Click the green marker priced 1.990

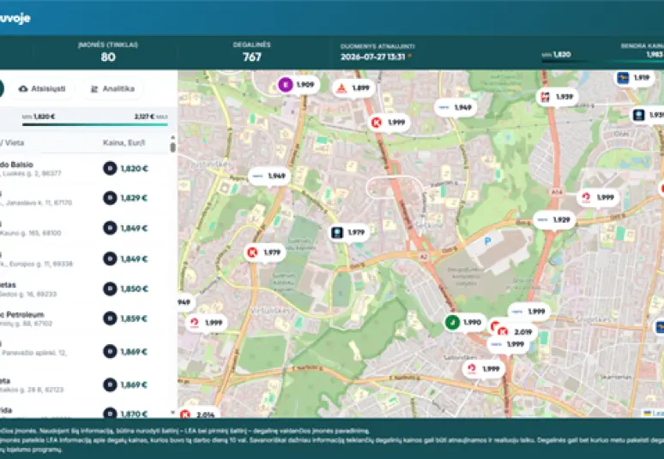465,323
